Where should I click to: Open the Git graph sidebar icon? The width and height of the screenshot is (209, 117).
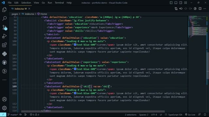tap(4, 71)
